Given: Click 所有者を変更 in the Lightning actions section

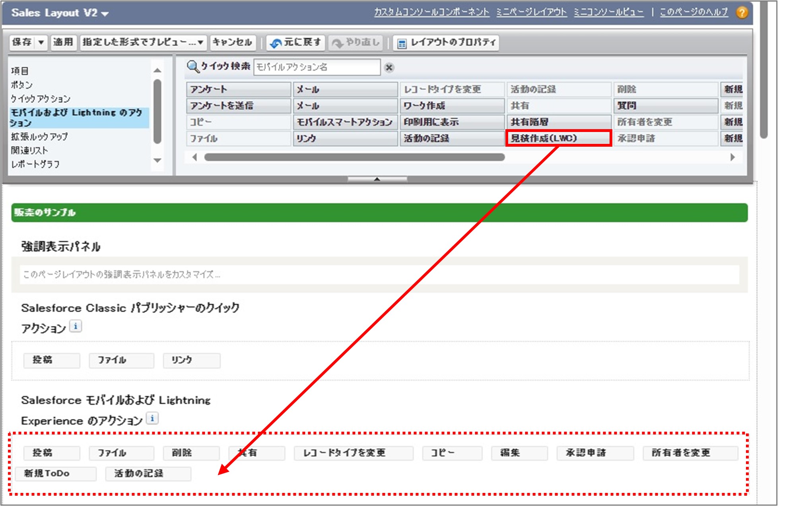Looking at the screenshot, I should point(690,453).
